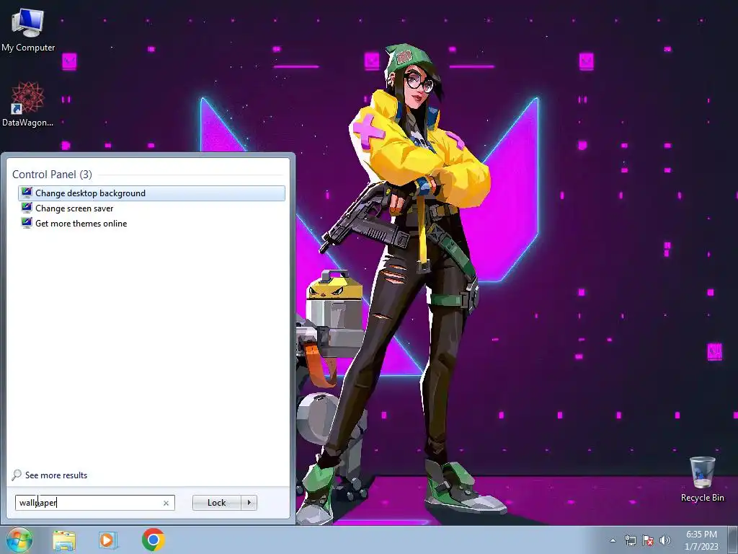Launch Google Chrome from the taskbar

[x=153, y=540]
